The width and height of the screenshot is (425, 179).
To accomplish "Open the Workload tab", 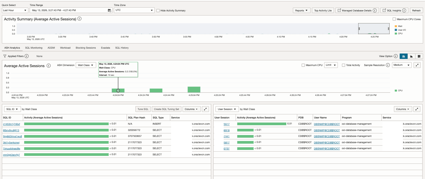I will [x=65, y=48].
